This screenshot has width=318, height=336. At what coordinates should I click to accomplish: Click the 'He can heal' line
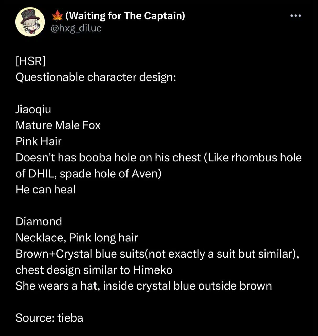(x=45, y=190)
